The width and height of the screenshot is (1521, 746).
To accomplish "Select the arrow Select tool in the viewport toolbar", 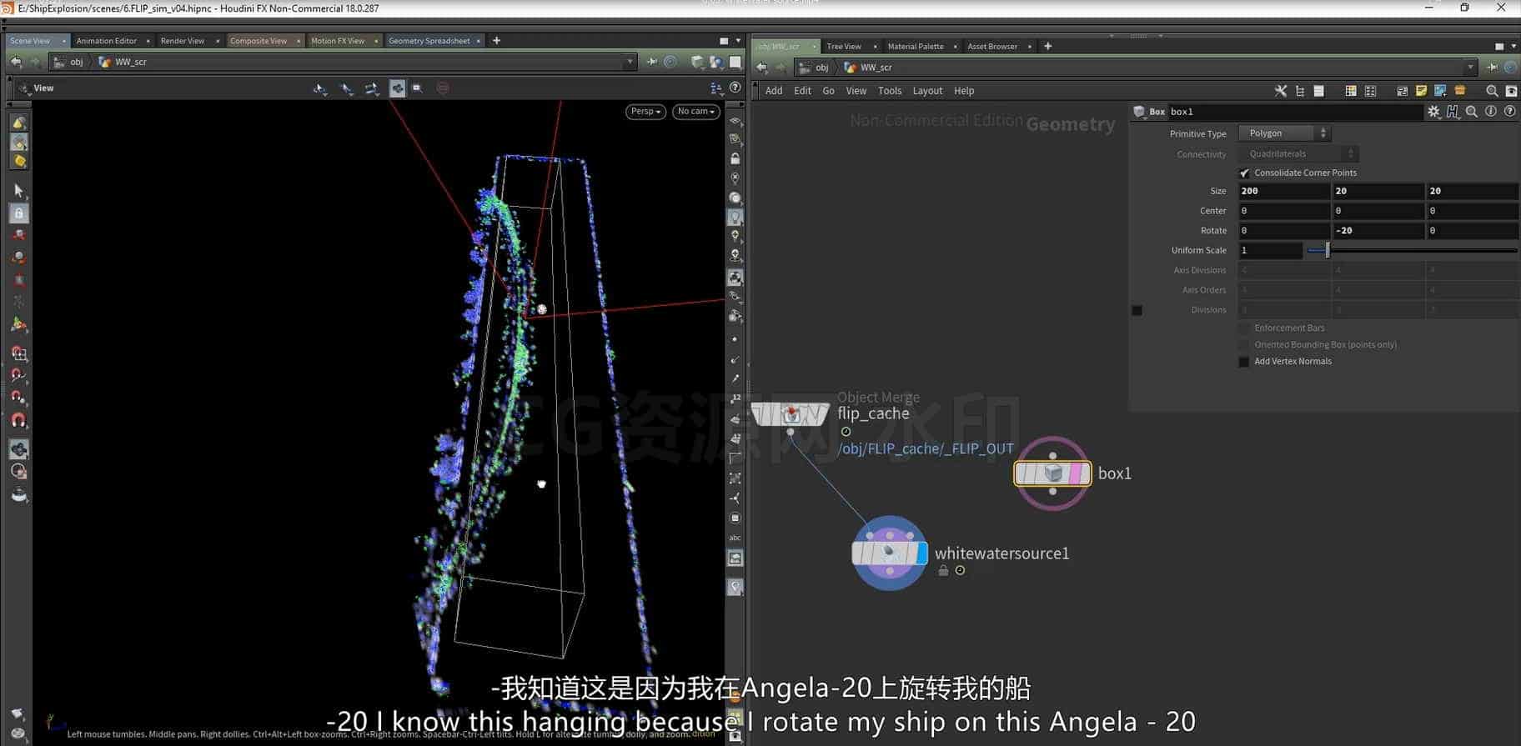I will pos(19,191).
